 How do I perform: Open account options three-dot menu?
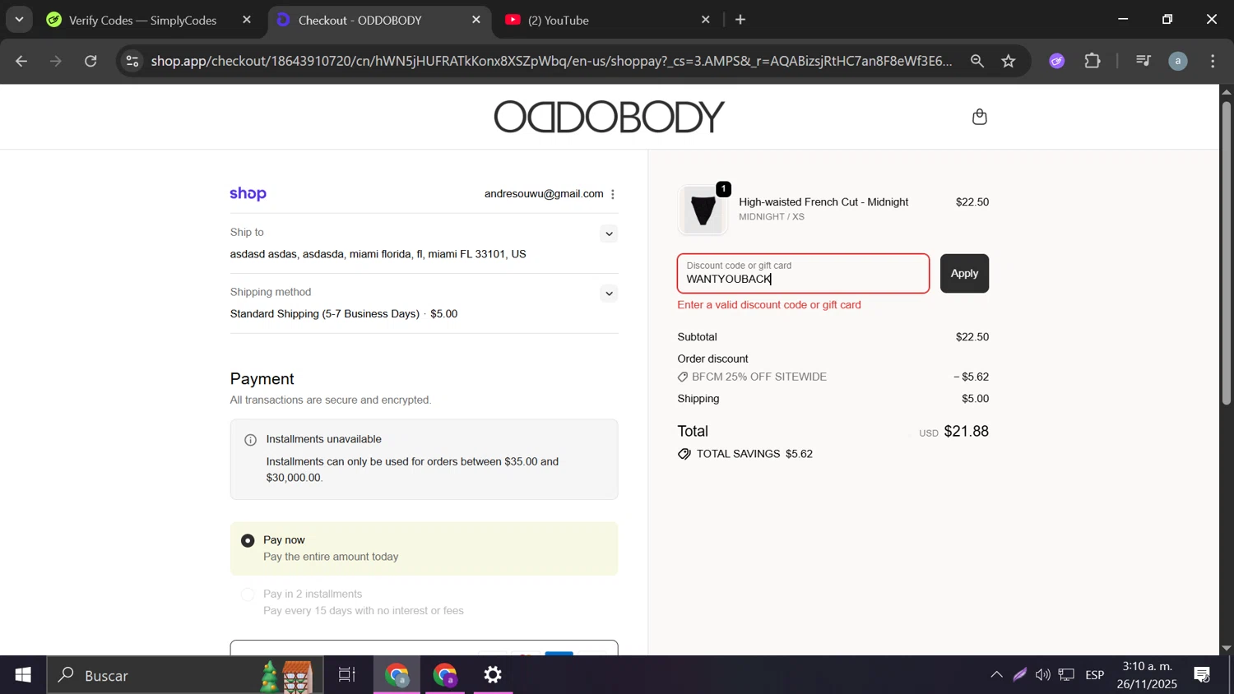pyautogui.click(x=613, y=194)
